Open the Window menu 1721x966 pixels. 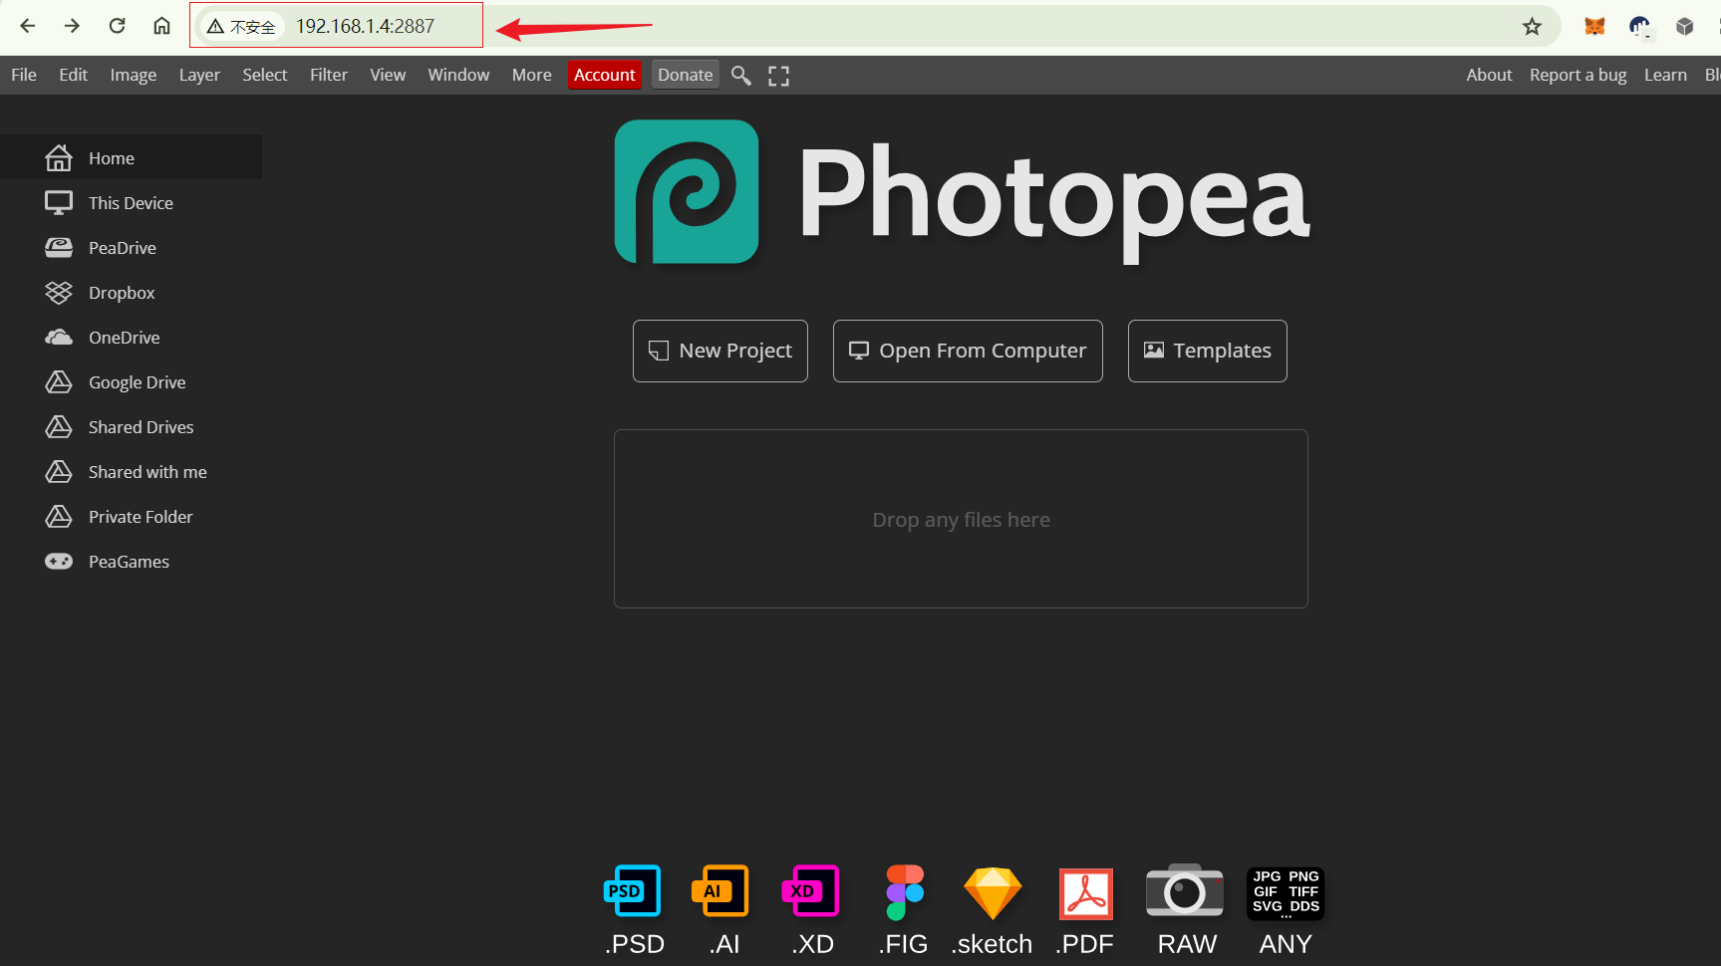(x=458, y=75)
